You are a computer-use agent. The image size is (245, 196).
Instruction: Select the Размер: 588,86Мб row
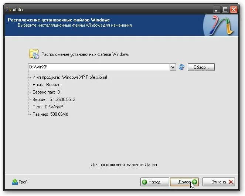coord(50,114)
